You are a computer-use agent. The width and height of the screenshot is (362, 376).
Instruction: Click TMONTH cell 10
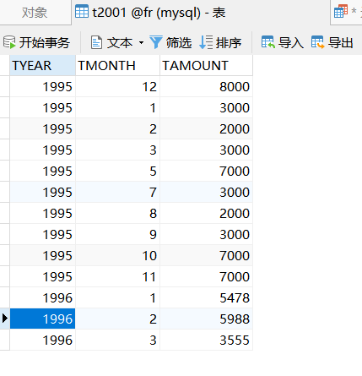click(117, 255)
